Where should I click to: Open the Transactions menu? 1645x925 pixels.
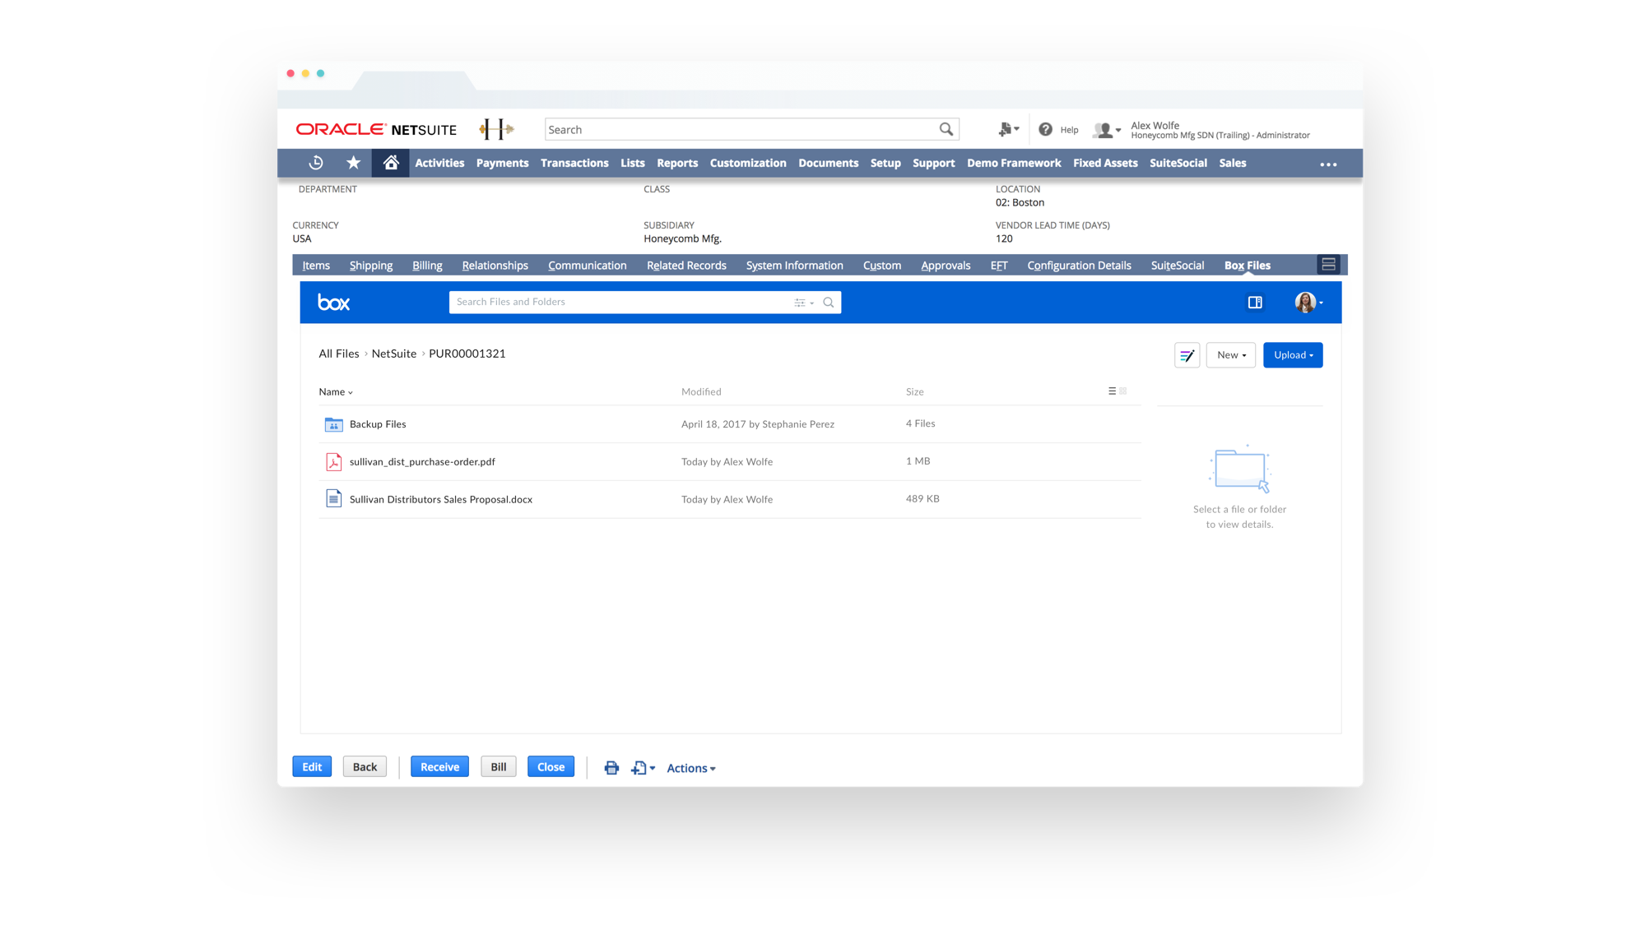pos(574,163)
